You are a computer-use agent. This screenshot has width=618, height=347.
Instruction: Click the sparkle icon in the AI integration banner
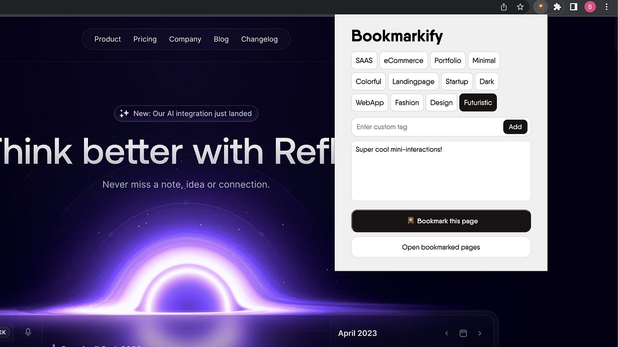coord(124,113)
